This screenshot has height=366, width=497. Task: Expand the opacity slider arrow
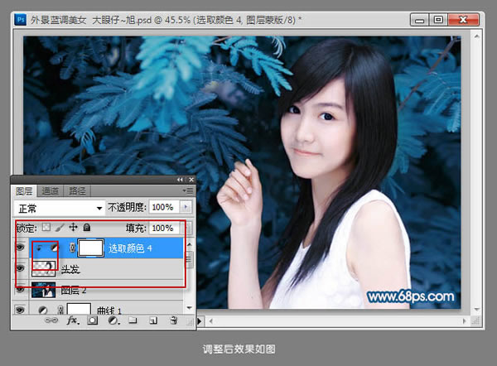point(185,207)
